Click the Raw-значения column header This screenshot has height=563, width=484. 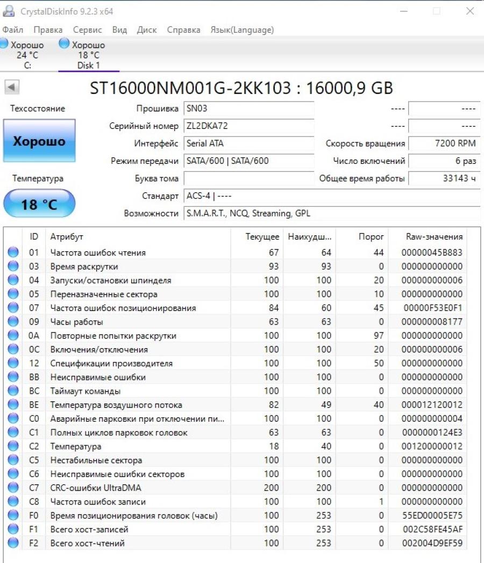pyautogui.click(x=434, y=236)
